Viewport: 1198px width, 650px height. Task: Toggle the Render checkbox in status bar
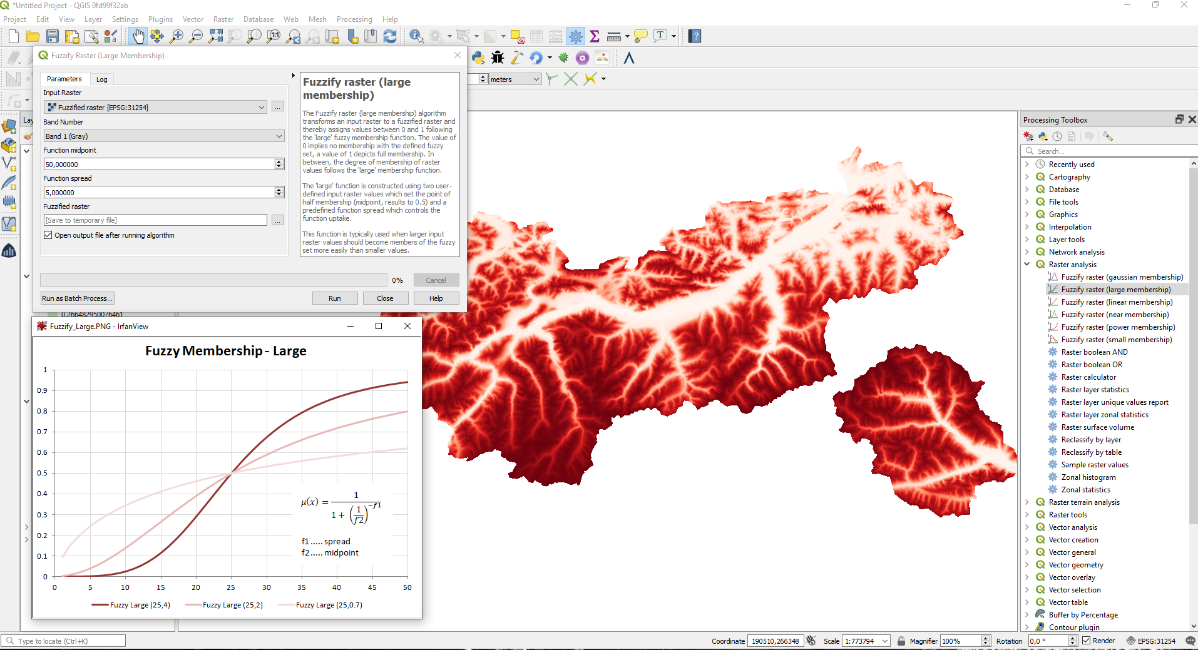point(1087,641)
